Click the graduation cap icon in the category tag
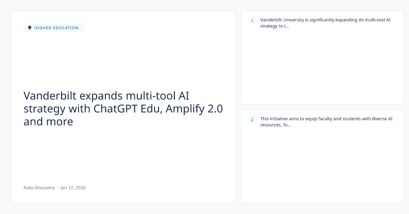 (x=30, y=28)
